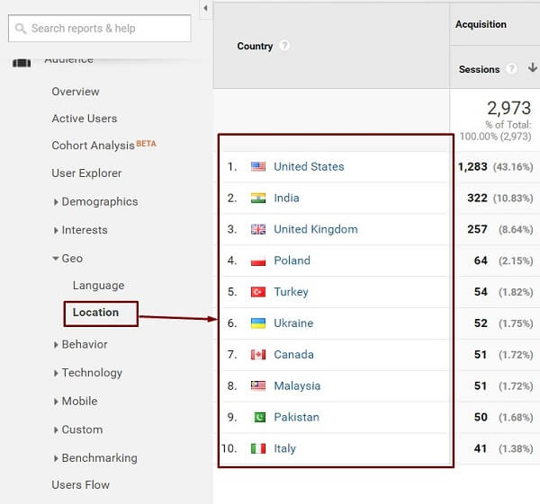Expand the Mobile menu
The image size is (540, 504).
point(56,402)
